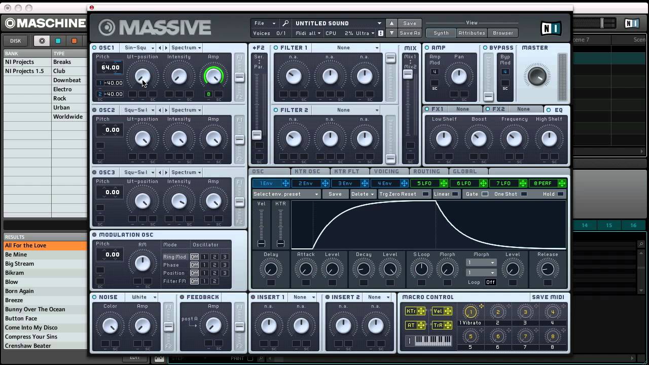Grab the 1Env modulation drag handle
Image resolution: width=649 pixels, height=365 pixels.
[x=285, y=184]
